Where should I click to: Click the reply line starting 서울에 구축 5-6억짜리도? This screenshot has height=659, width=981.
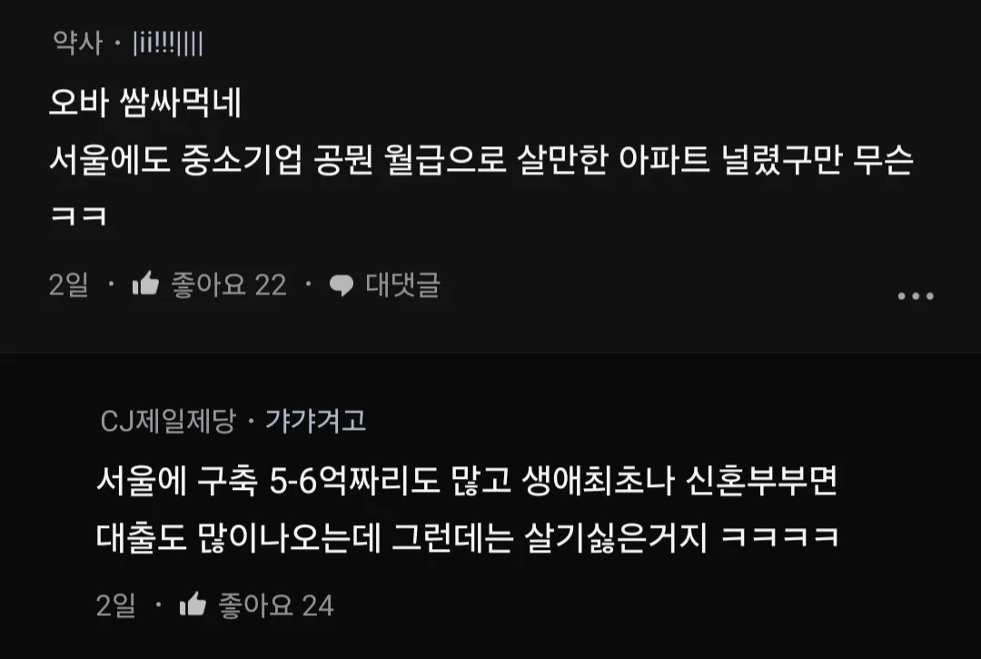tap(467, 481)
